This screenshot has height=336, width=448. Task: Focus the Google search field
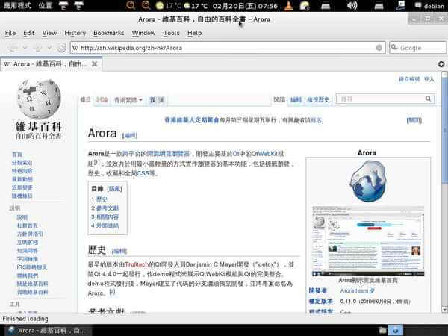(x=417, y=48)
